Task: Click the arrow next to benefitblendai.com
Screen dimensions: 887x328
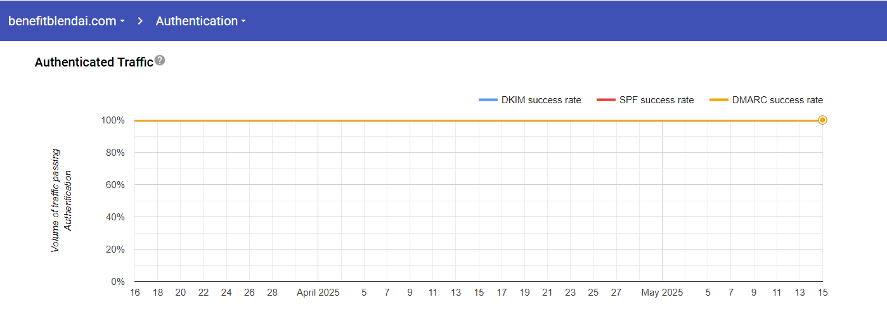Action: [x=122, y=22]
